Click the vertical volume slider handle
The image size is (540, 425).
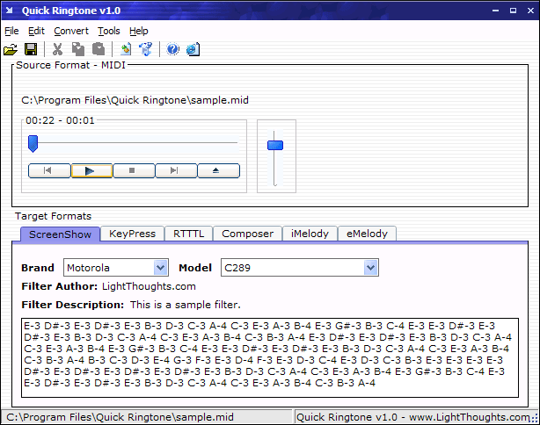click(275, 146)
